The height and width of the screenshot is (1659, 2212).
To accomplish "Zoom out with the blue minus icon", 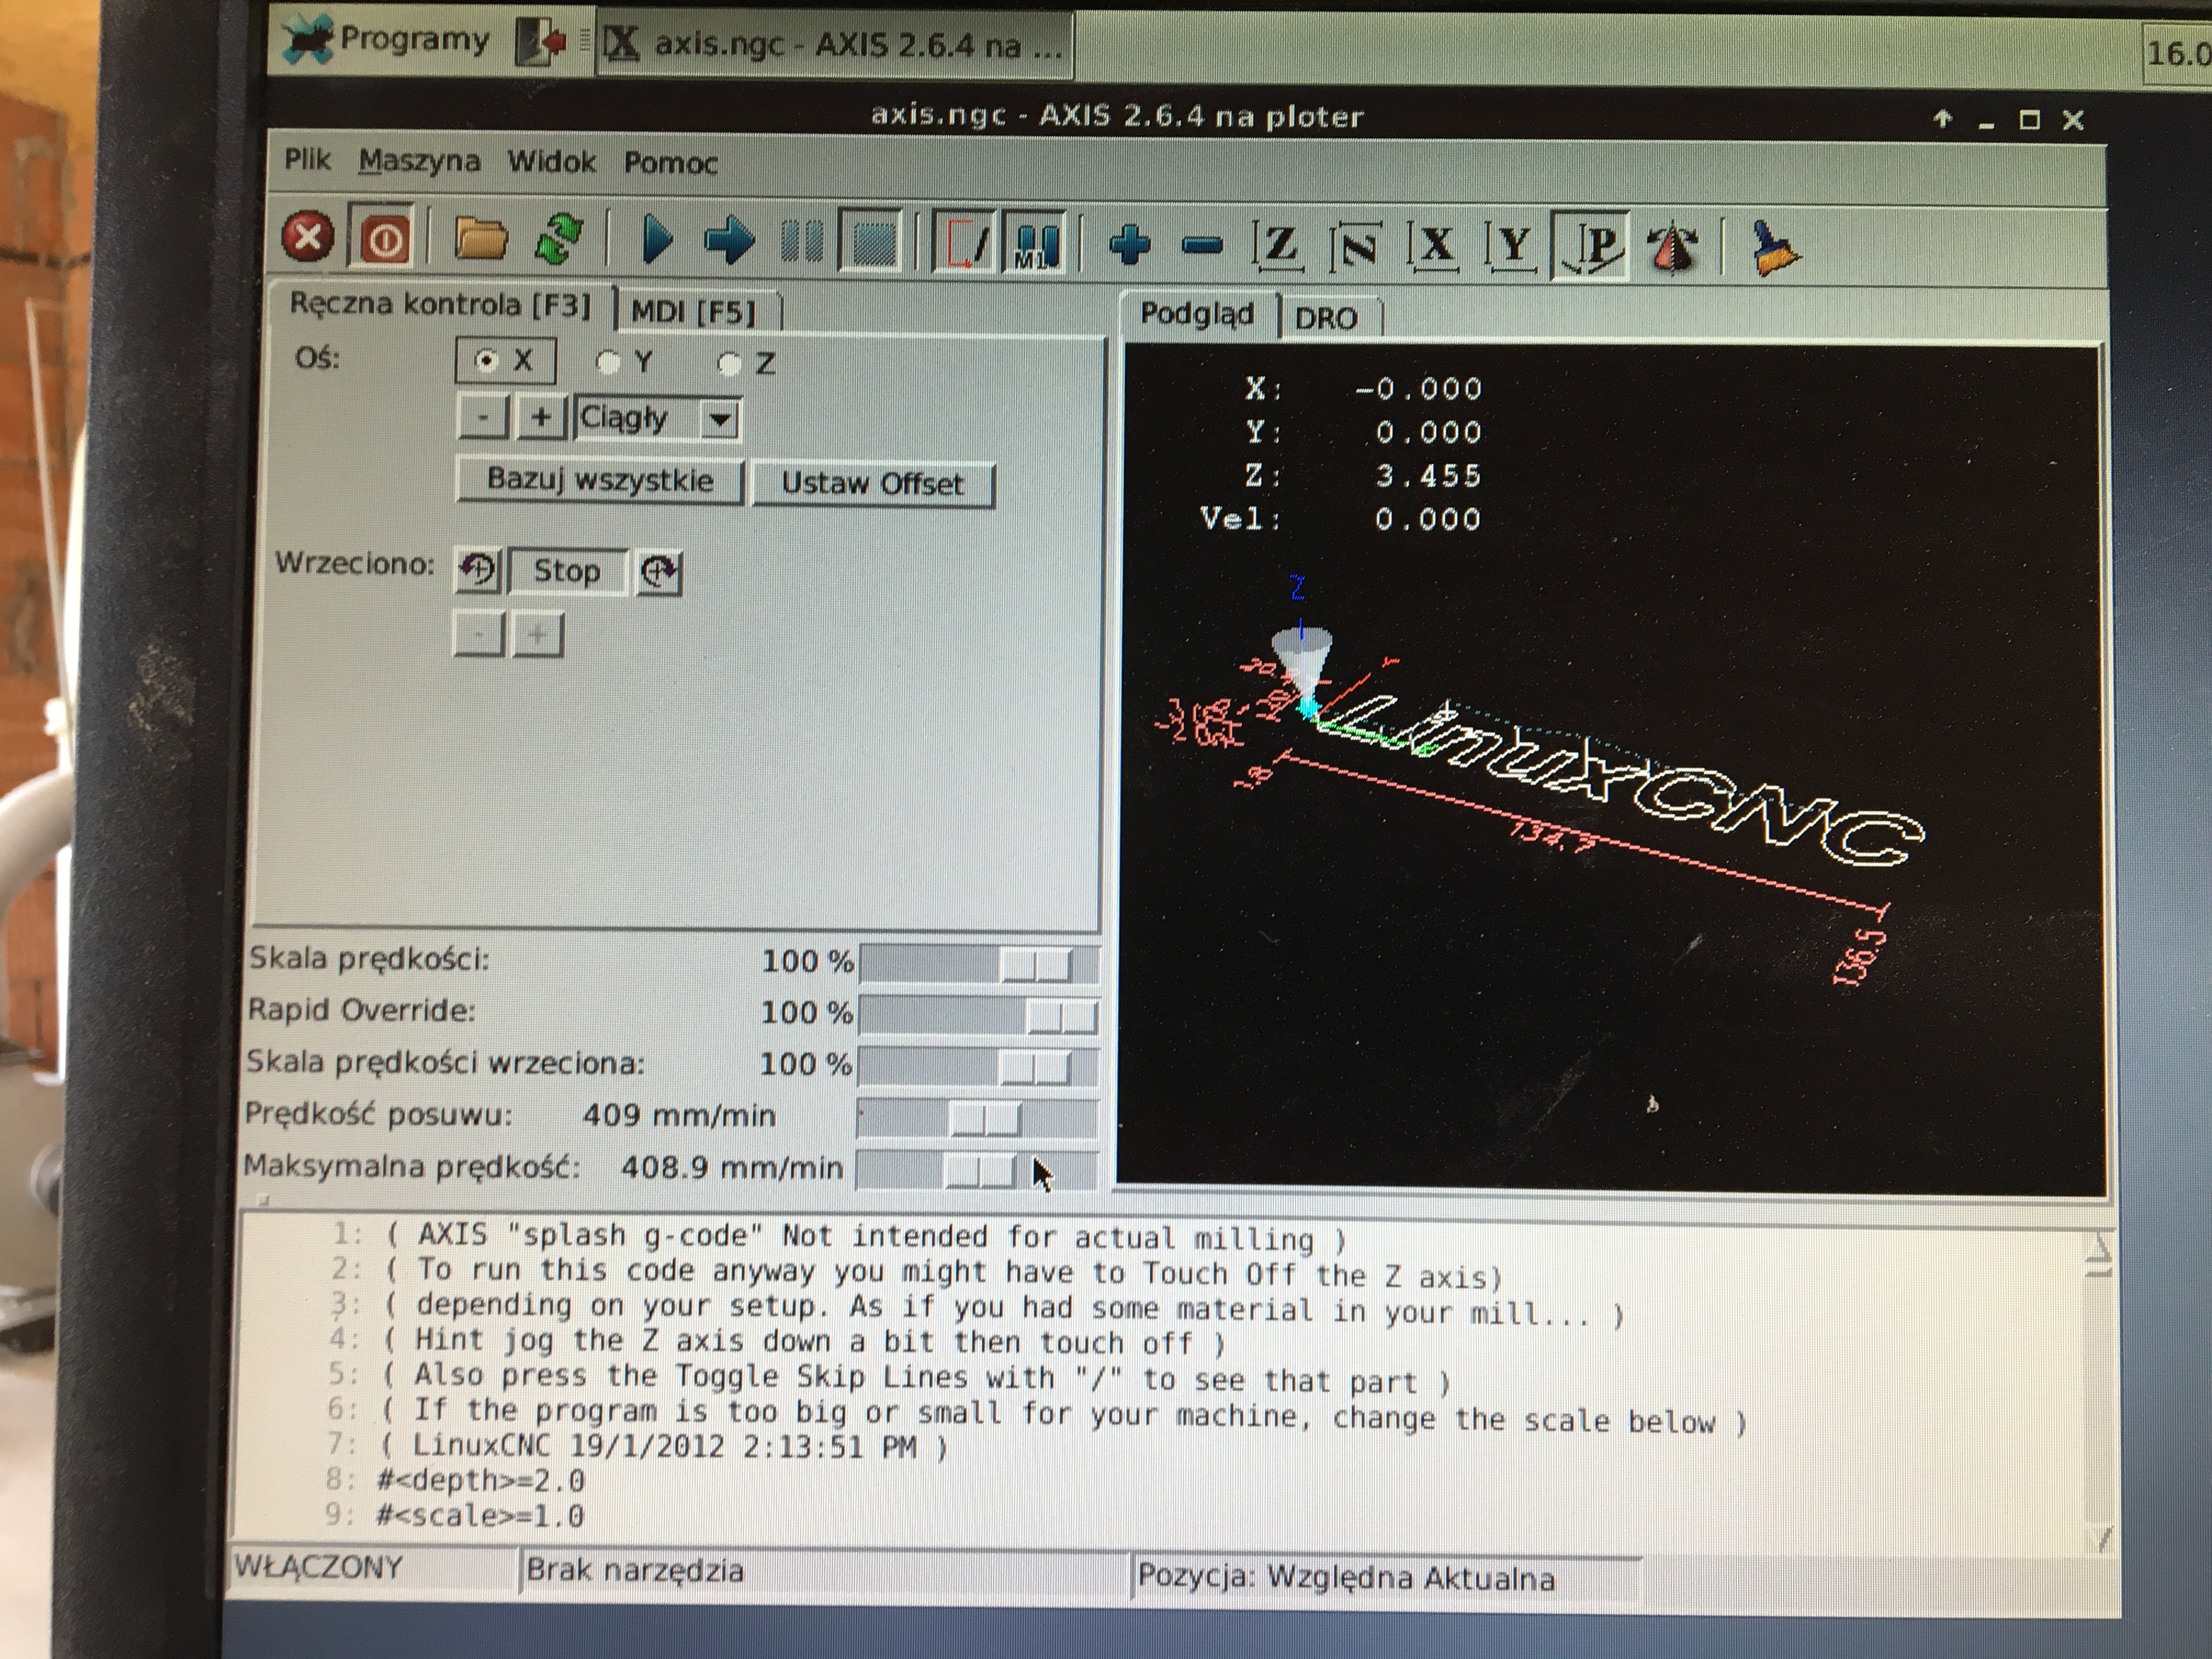I will pos(1202,245).
